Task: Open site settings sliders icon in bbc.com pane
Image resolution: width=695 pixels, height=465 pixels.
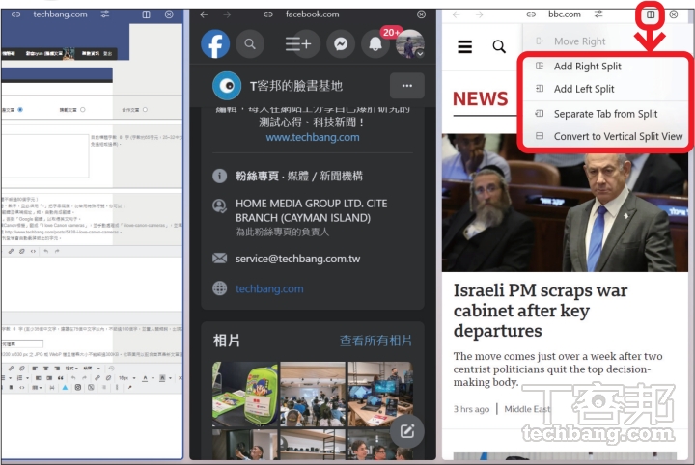Action: point(598,14)
